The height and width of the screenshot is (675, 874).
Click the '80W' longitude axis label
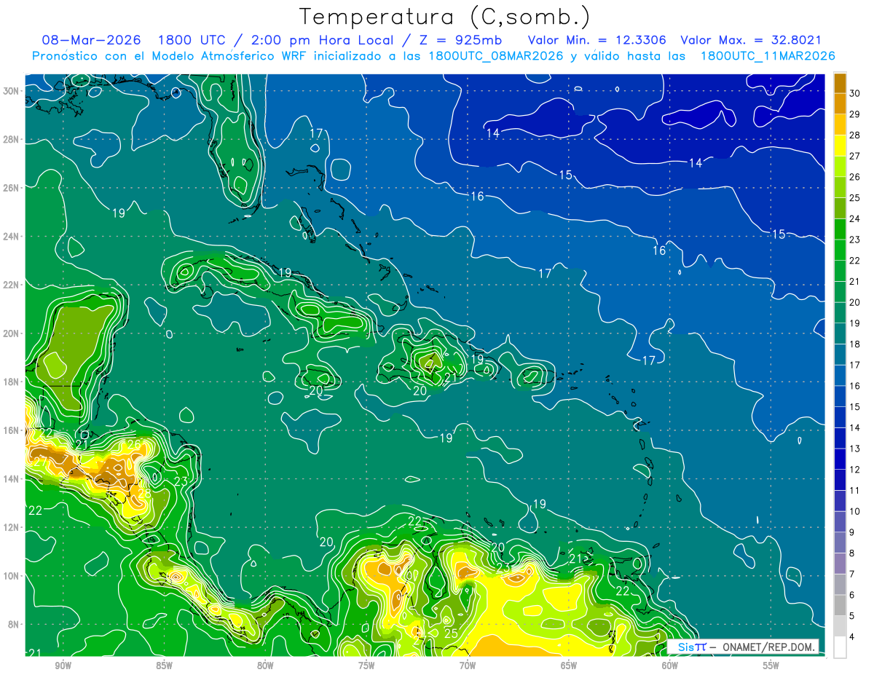265,666
